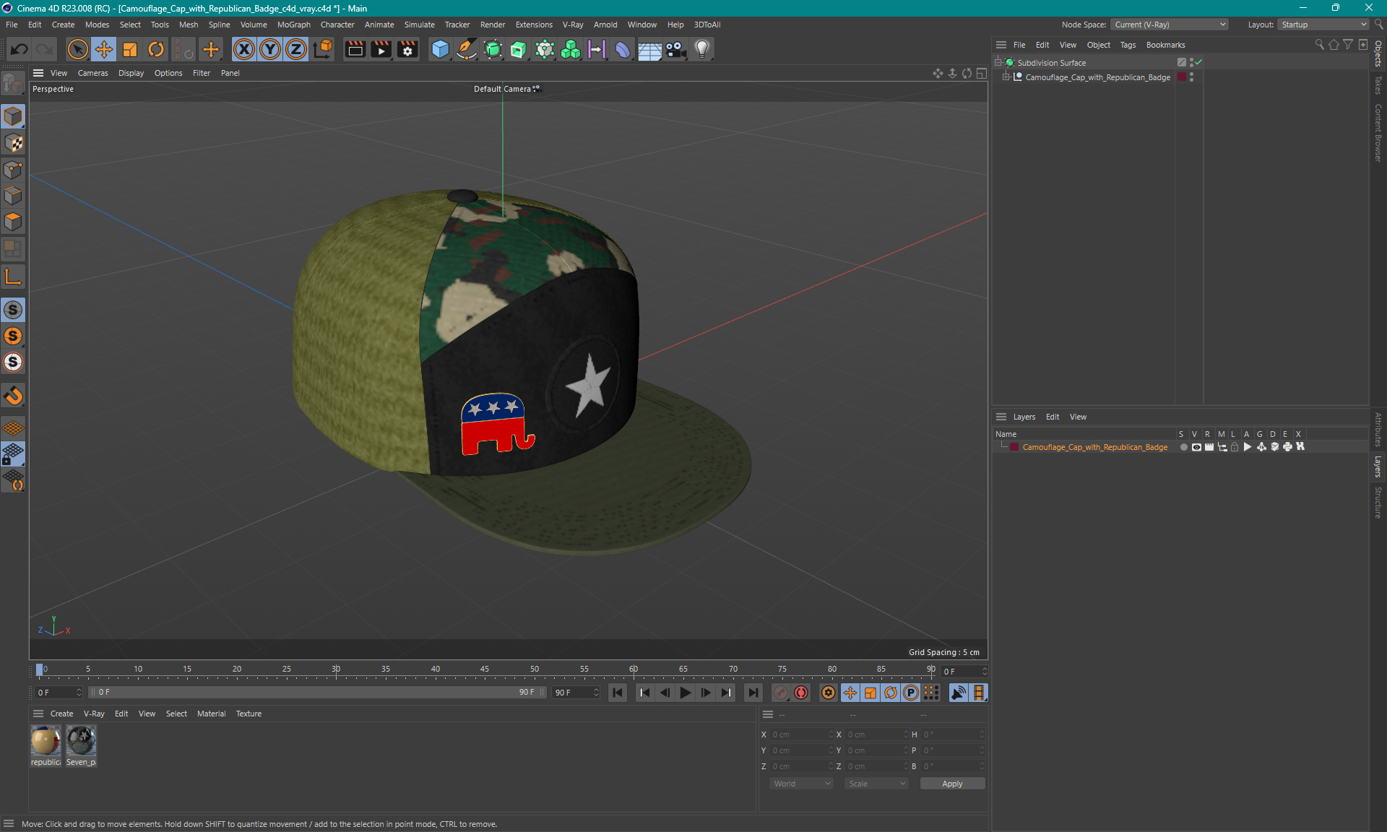Screen dimensions: 1387x832
Task: Open the Layers panel menu hamburger
Action: click(1001, 417)
